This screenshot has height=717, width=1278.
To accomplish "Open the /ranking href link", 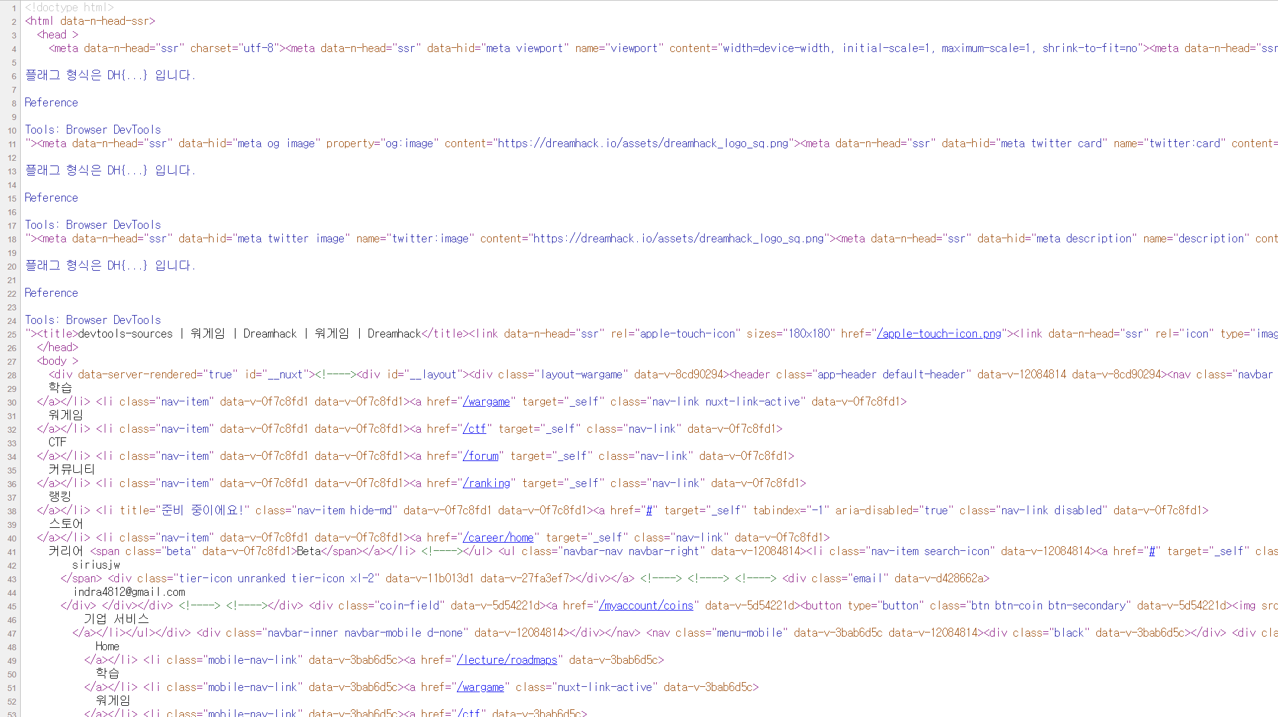I will [x=486, y=484].
